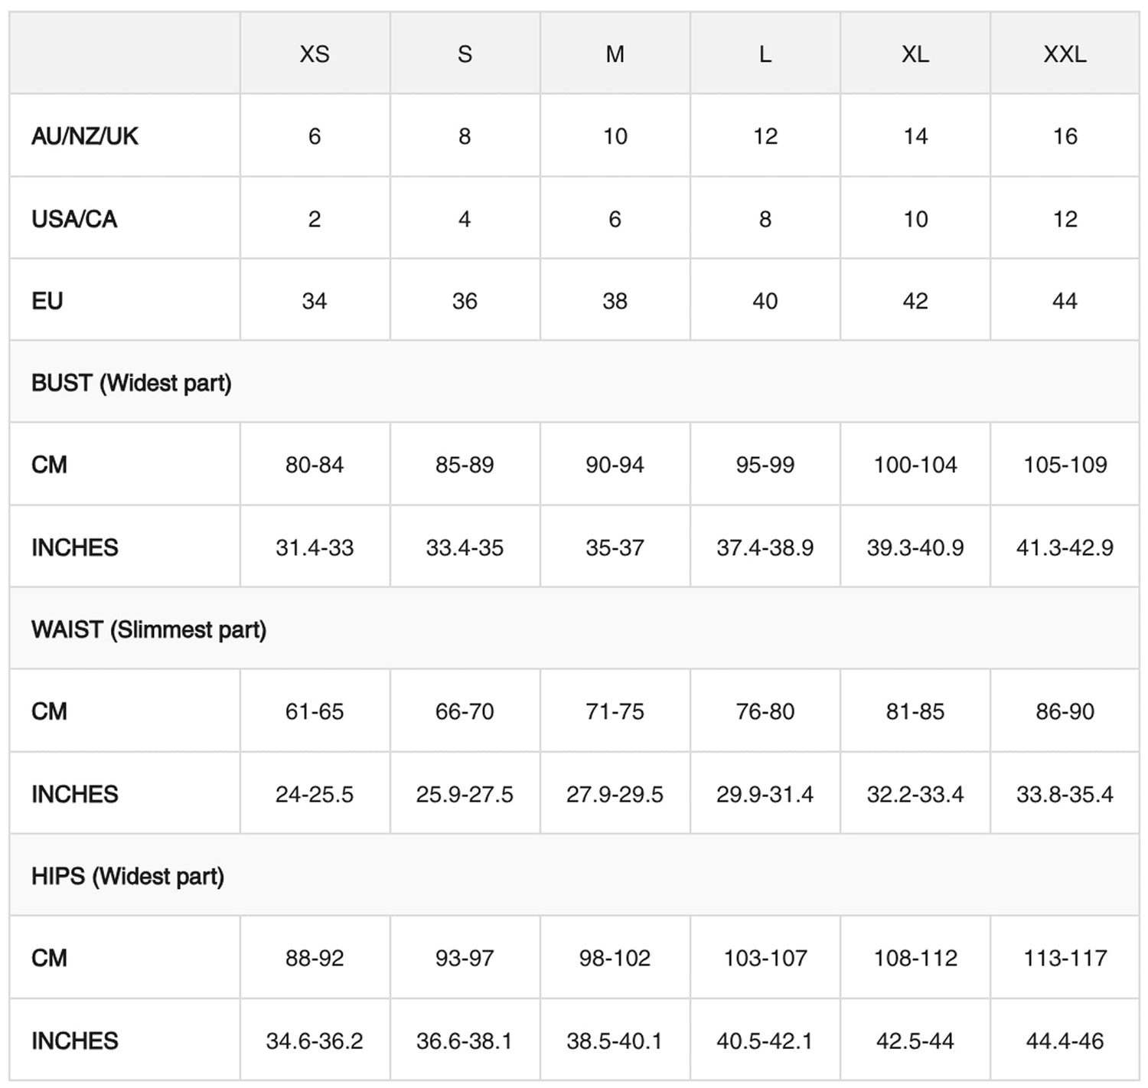Select the XS size column header
The image size is (1148, 1088).
315,54
